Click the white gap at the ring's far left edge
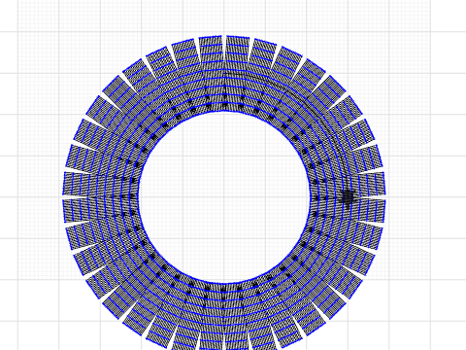Screen dimensions: 466x350 point(75,196)
